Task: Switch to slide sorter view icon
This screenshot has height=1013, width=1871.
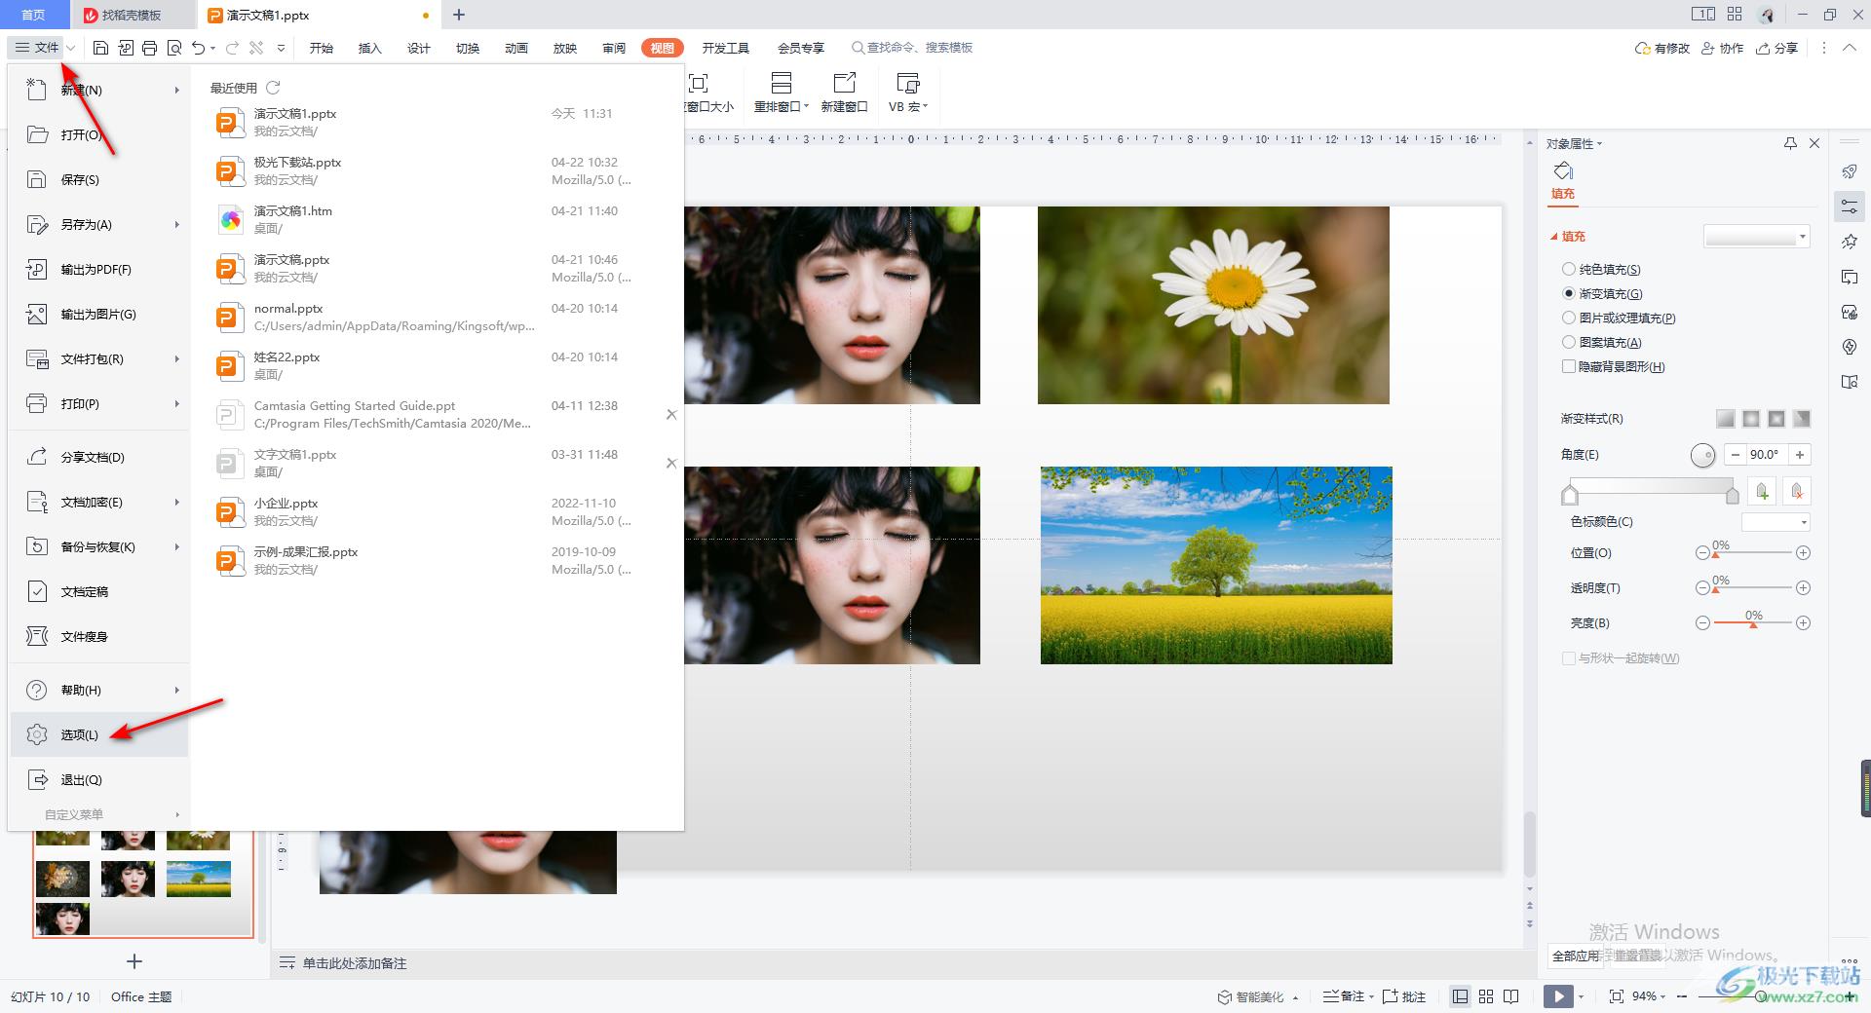Action: [x=1486, y=996]
